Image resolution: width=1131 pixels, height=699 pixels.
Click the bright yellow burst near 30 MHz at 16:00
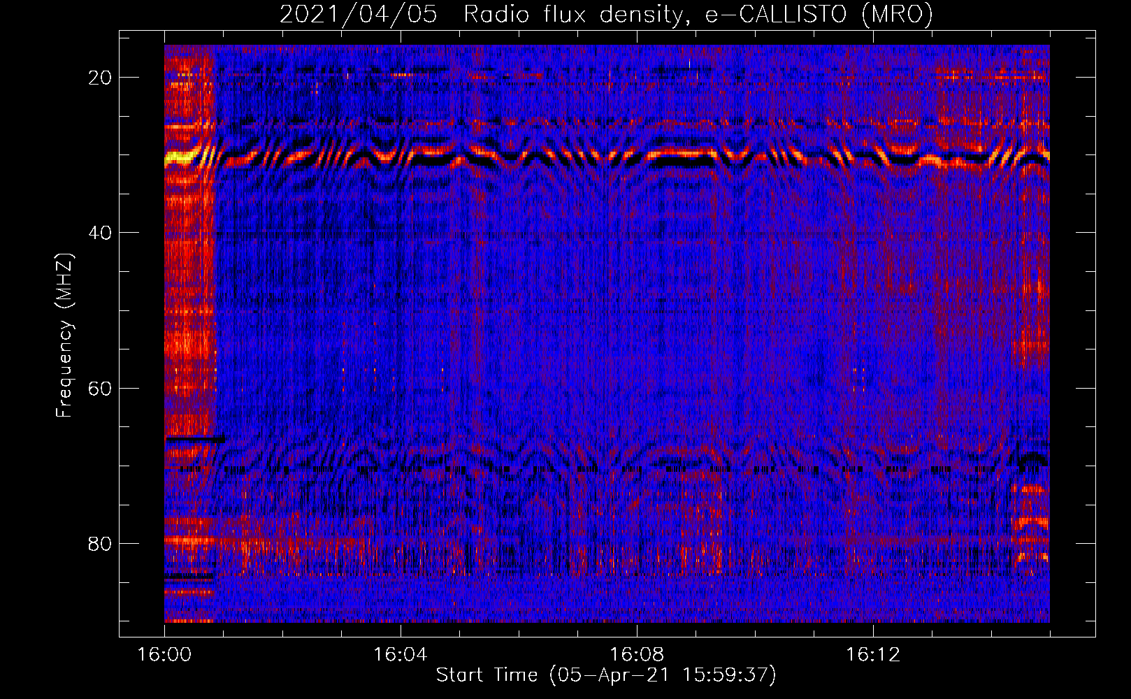(180, 158)
